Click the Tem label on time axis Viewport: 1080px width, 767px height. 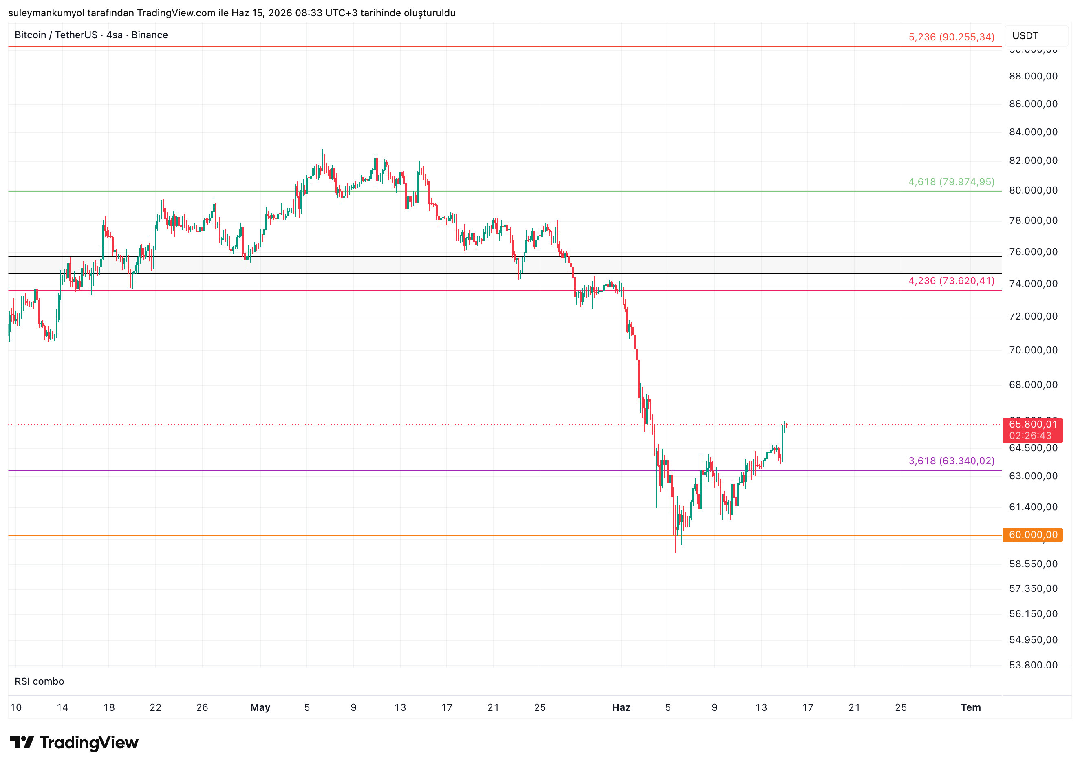971,707
